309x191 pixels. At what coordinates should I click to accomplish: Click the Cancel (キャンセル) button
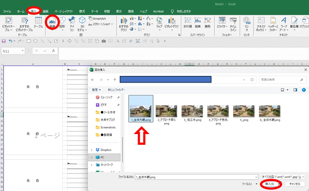tap(295, 184)
